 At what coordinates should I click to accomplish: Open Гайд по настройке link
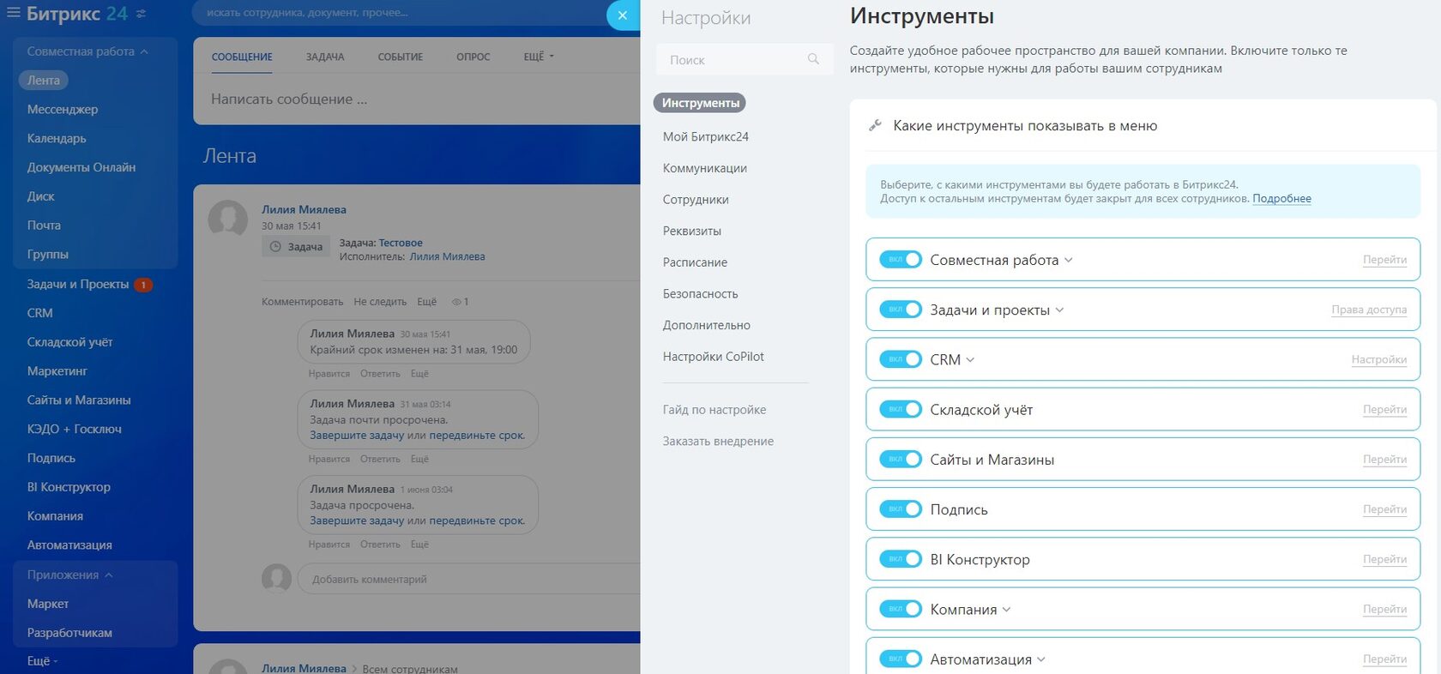click(x=714, y=410)
